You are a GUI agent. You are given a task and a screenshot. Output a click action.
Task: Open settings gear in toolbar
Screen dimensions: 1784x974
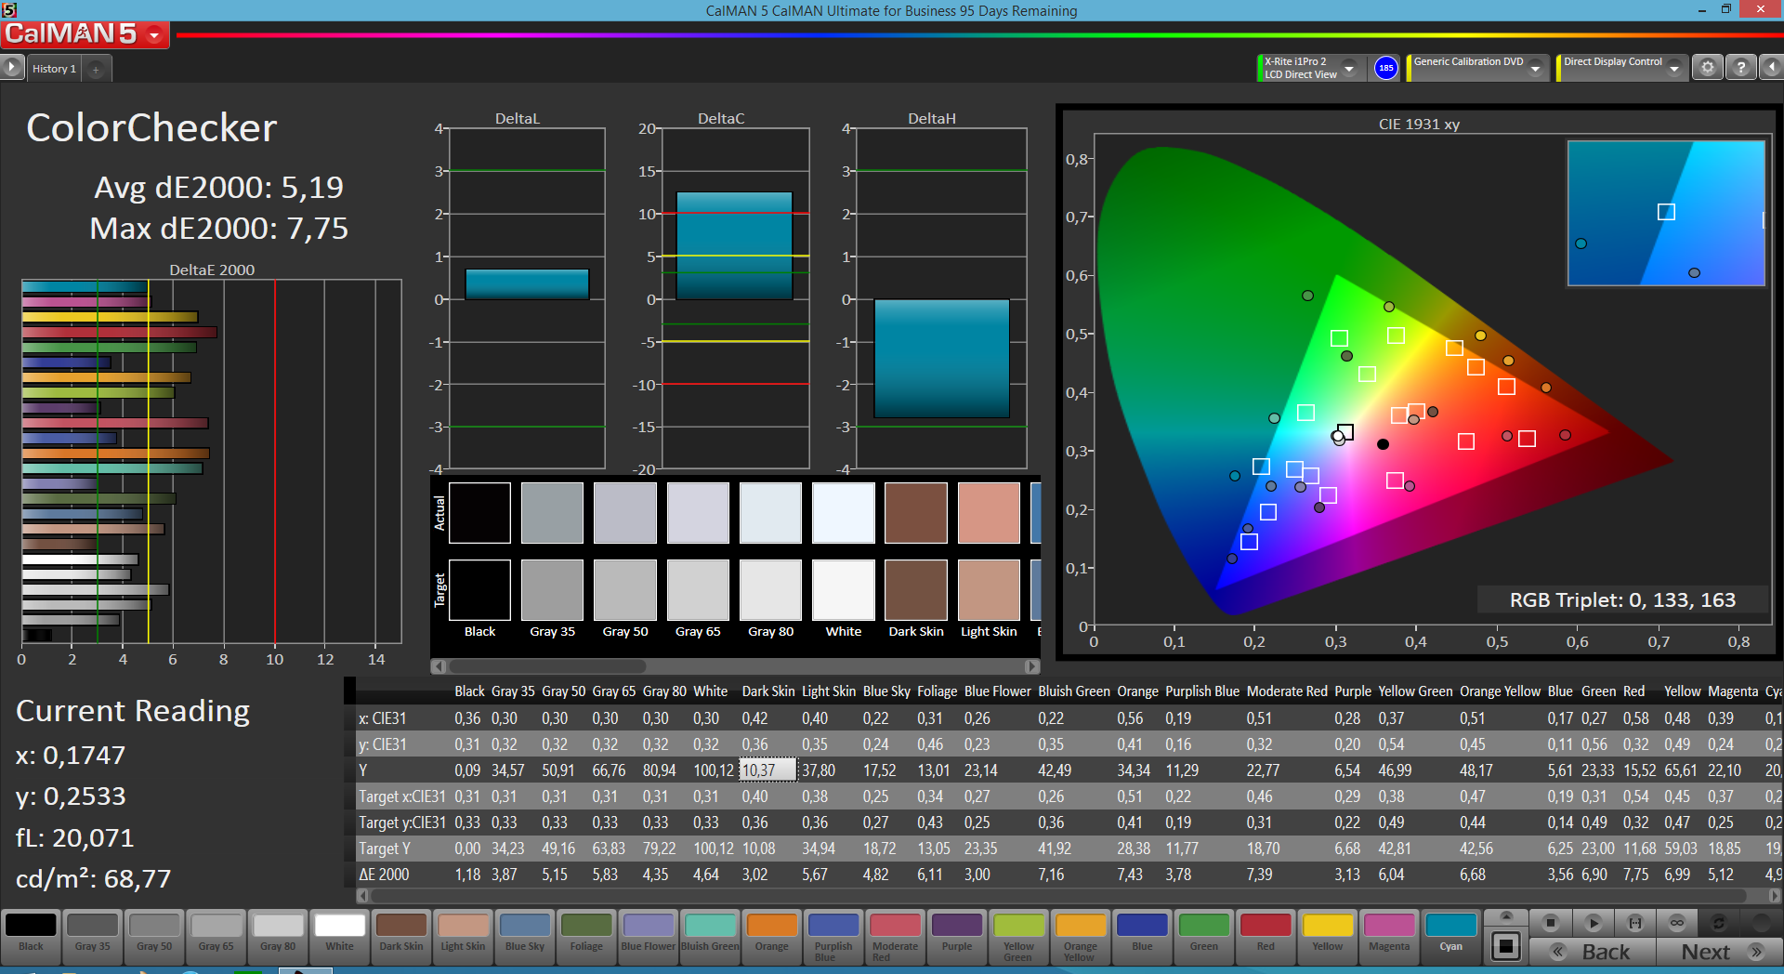[x=1707, y=68]
